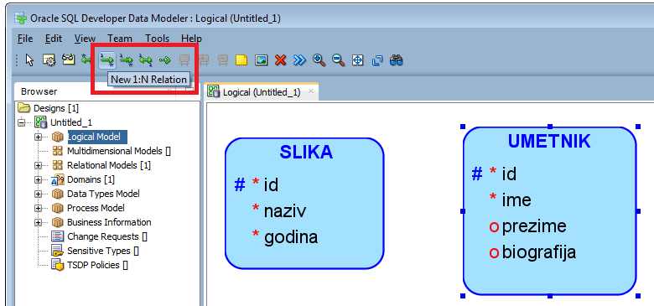Close the Logical (Untitled_1) diagram tab

pyautogui.click(x=311, y=91)
